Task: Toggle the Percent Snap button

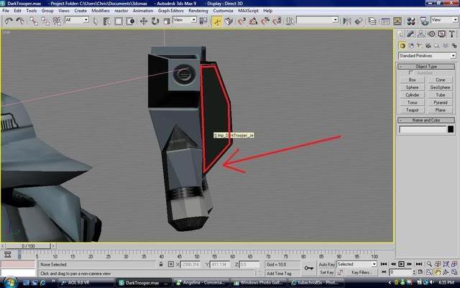Action: click(x=265, y=21)
